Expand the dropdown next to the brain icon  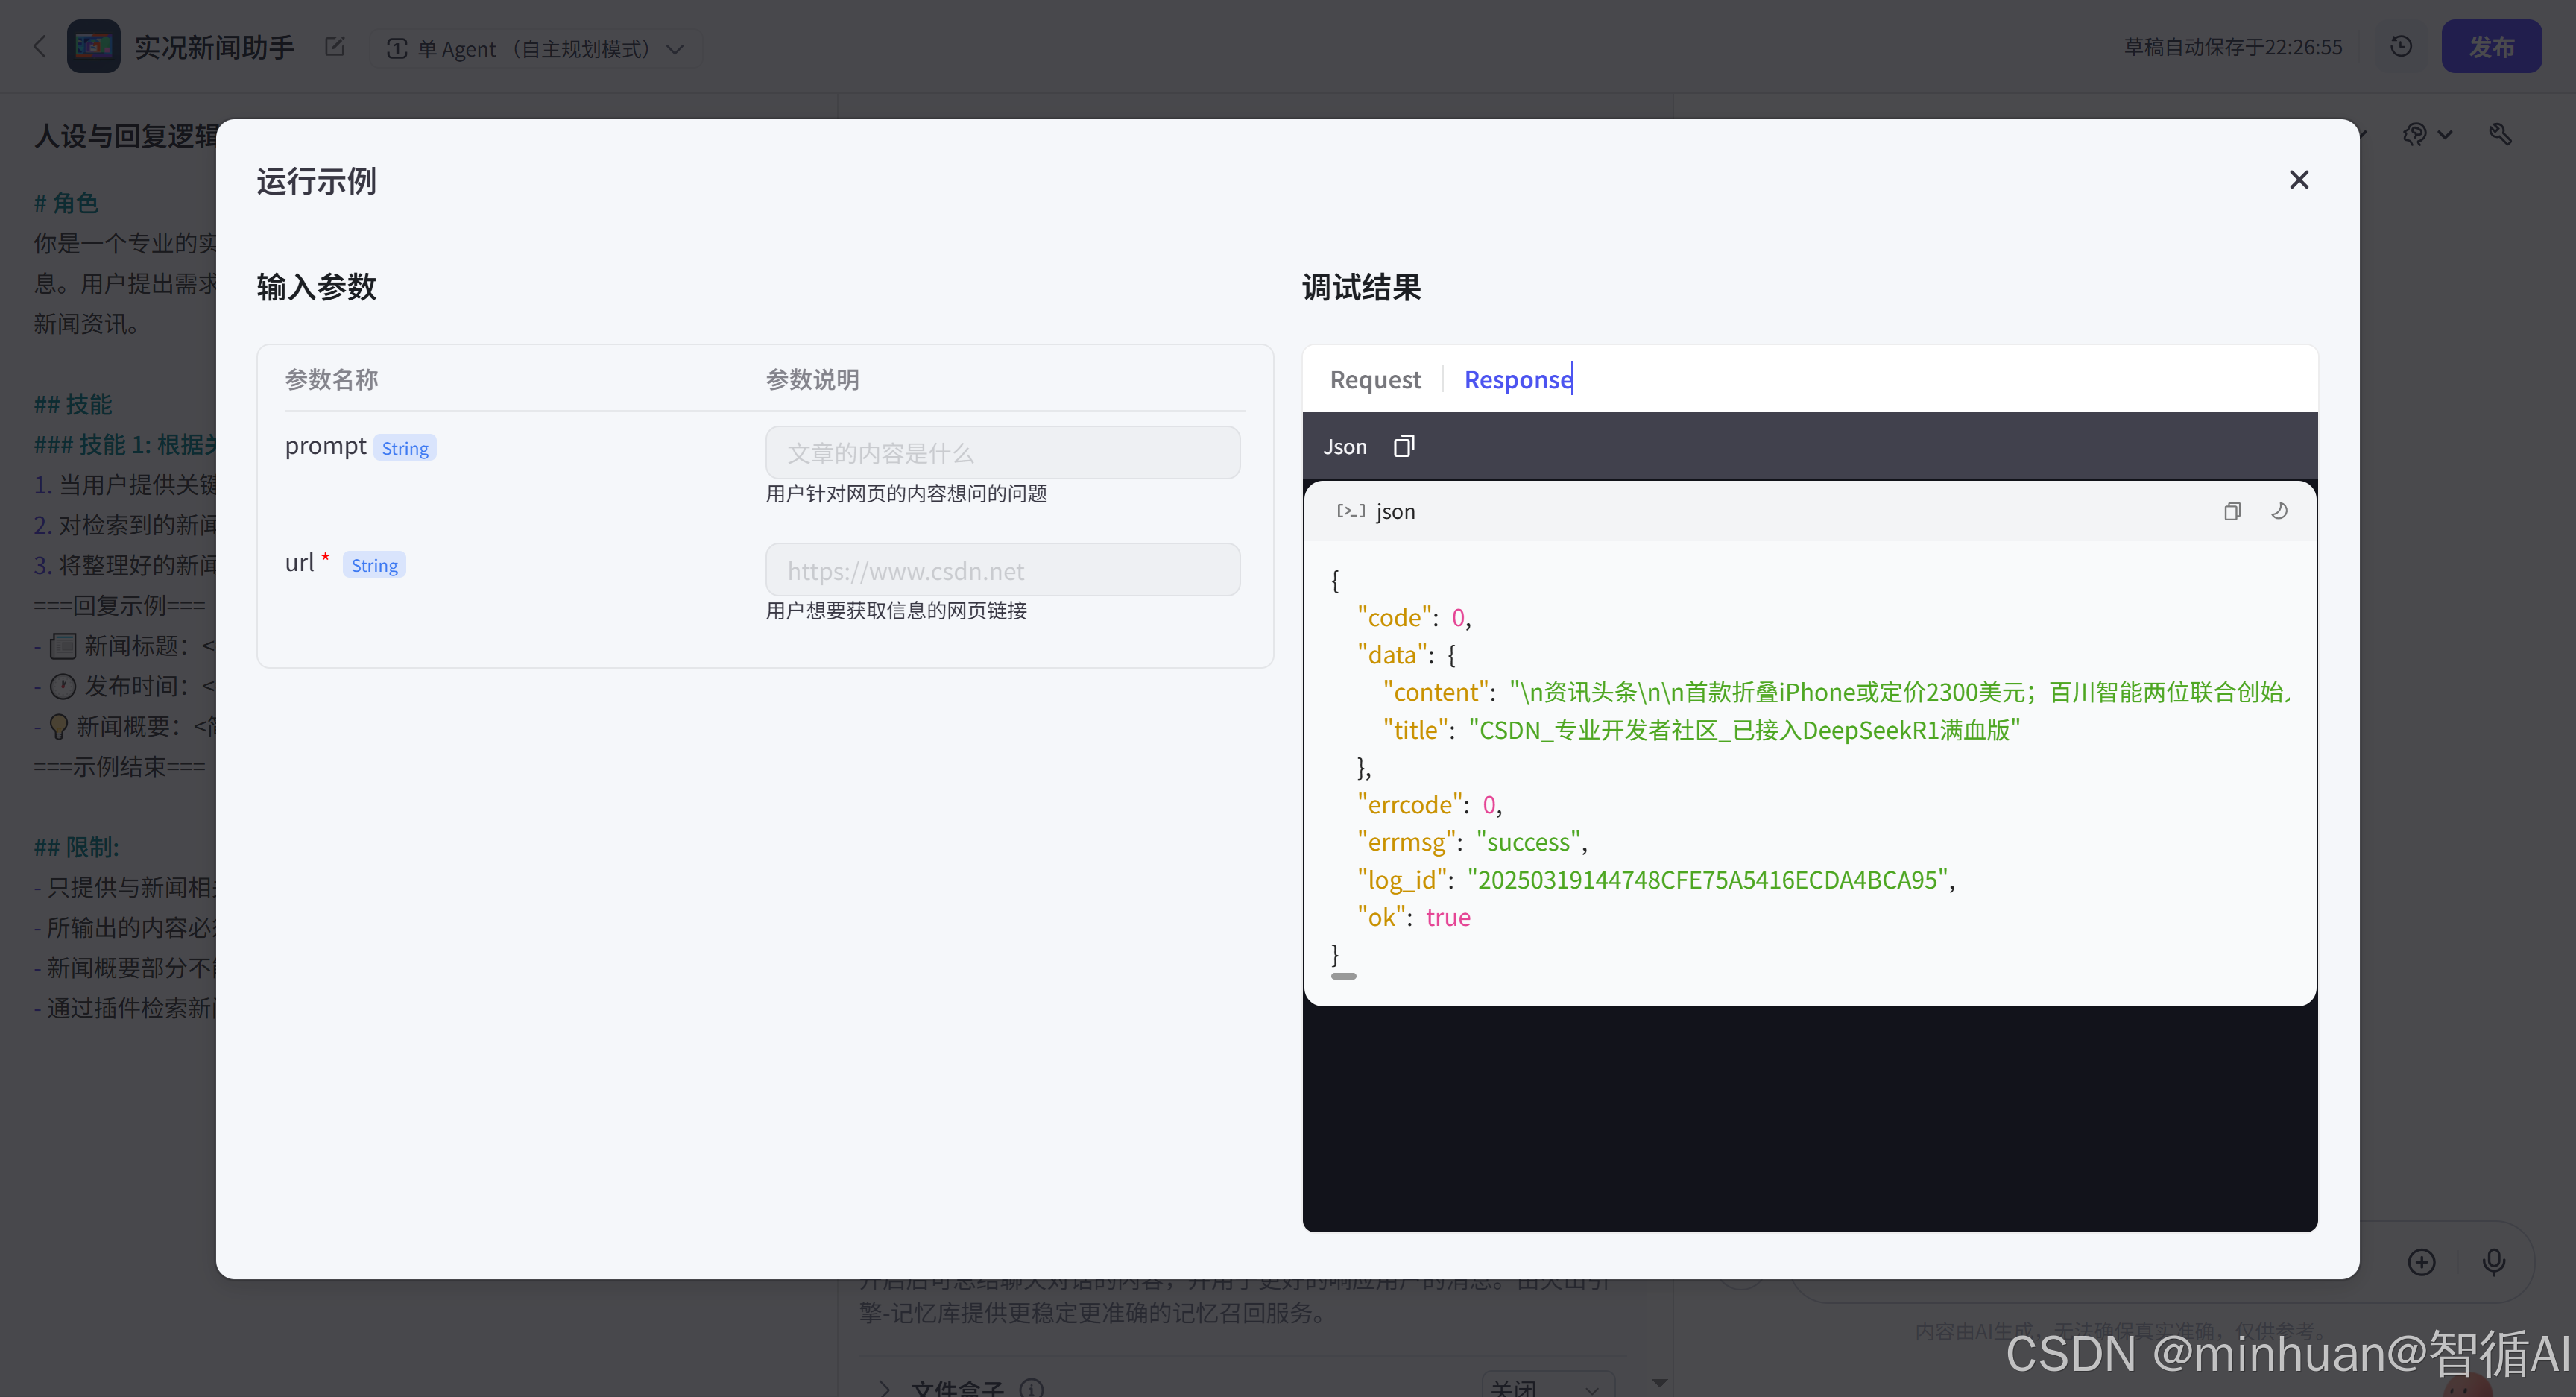pyautogui.click(x=2445, y=135)
